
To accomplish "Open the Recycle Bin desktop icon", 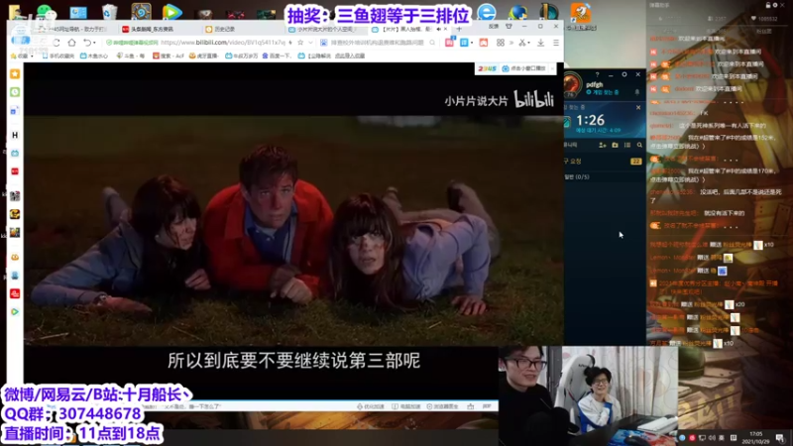I will (109, 12).
